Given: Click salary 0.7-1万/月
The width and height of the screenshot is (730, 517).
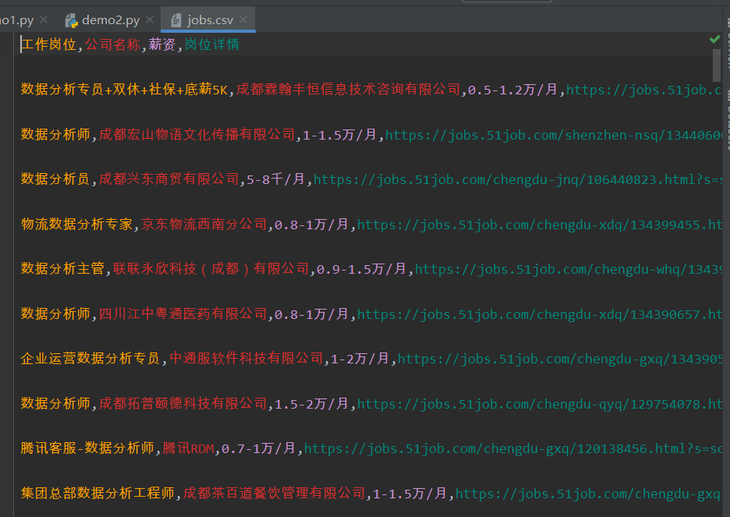Looking at the screenshot, I should pos(258,448).
